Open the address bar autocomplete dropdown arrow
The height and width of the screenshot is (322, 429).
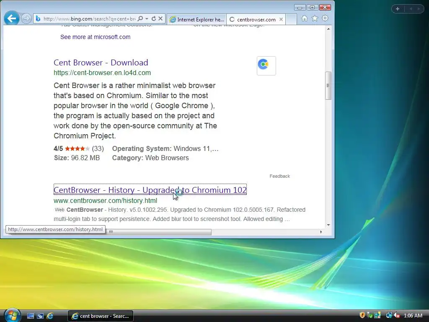coord(147,18)
